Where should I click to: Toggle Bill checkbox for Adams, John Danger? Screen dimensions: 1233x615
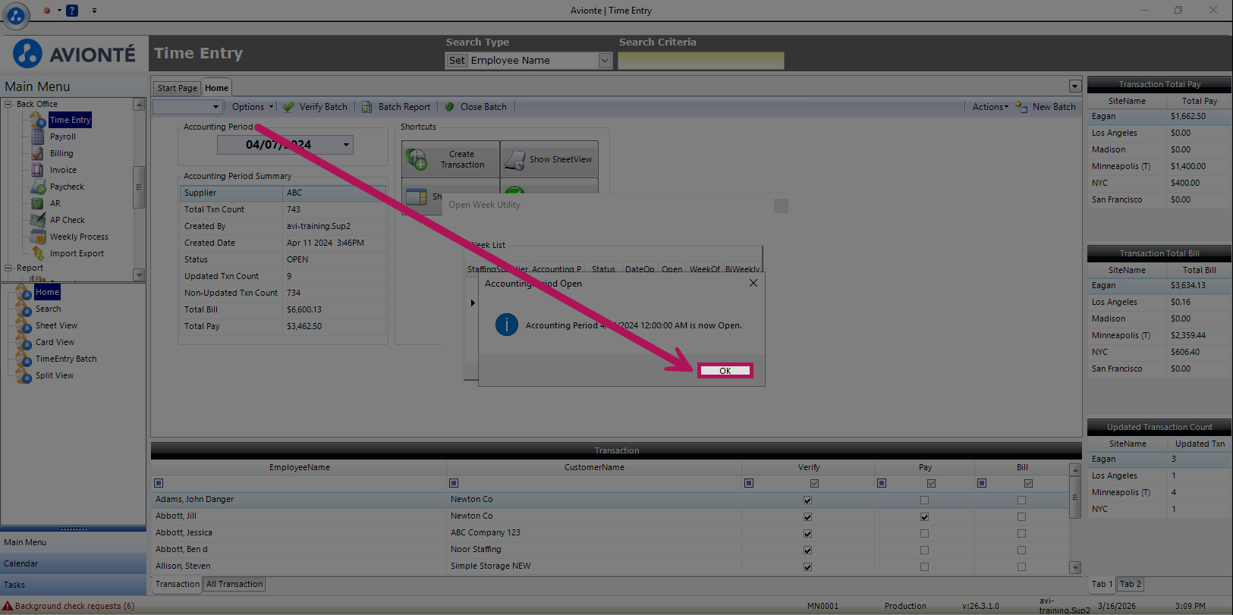point(1021,500)
